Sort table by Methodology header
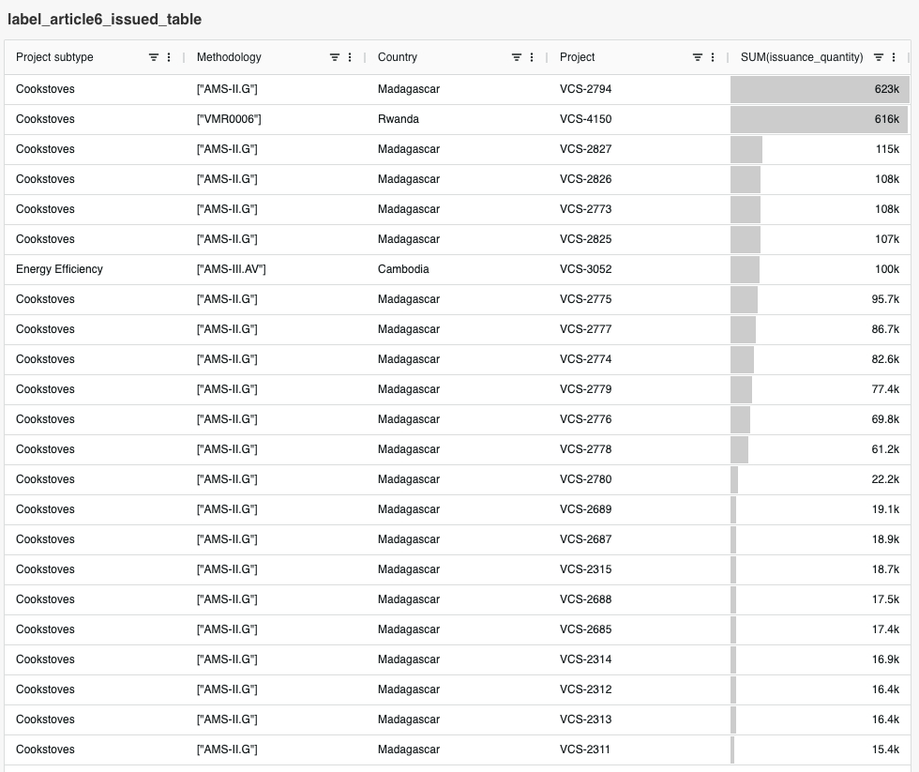The image size is (919, 772). pyautogui.click(x=229, y=57)
